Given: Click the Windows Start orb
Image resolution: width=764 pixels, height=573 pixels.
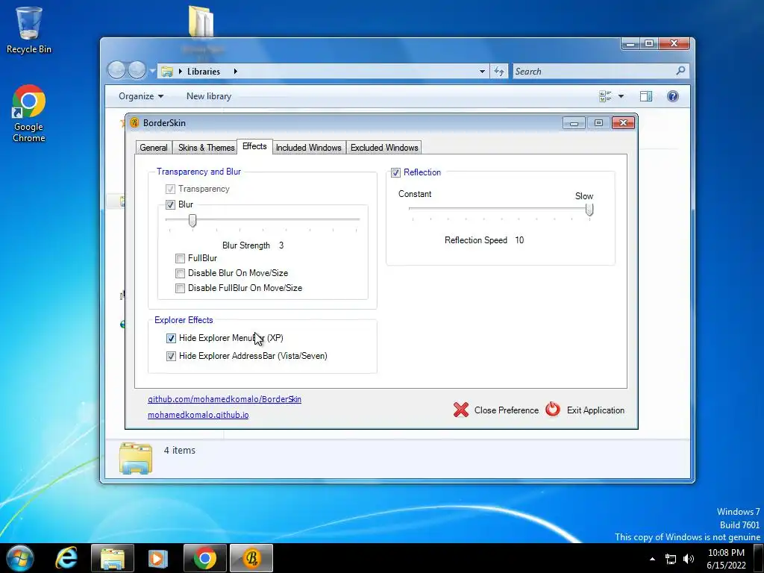Looking at the screenshot, I should tap(20, 558).
